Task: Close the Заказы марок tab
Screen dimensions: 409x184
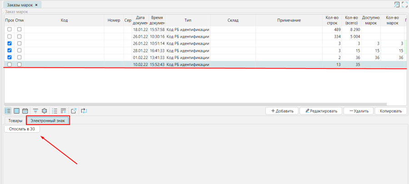Action: 36,5
